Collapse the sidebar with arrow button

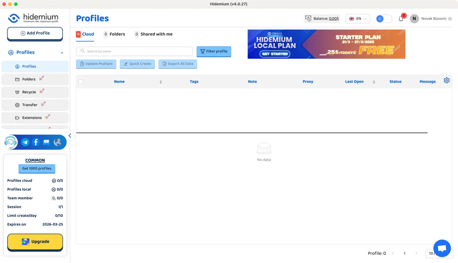[70, 136]
